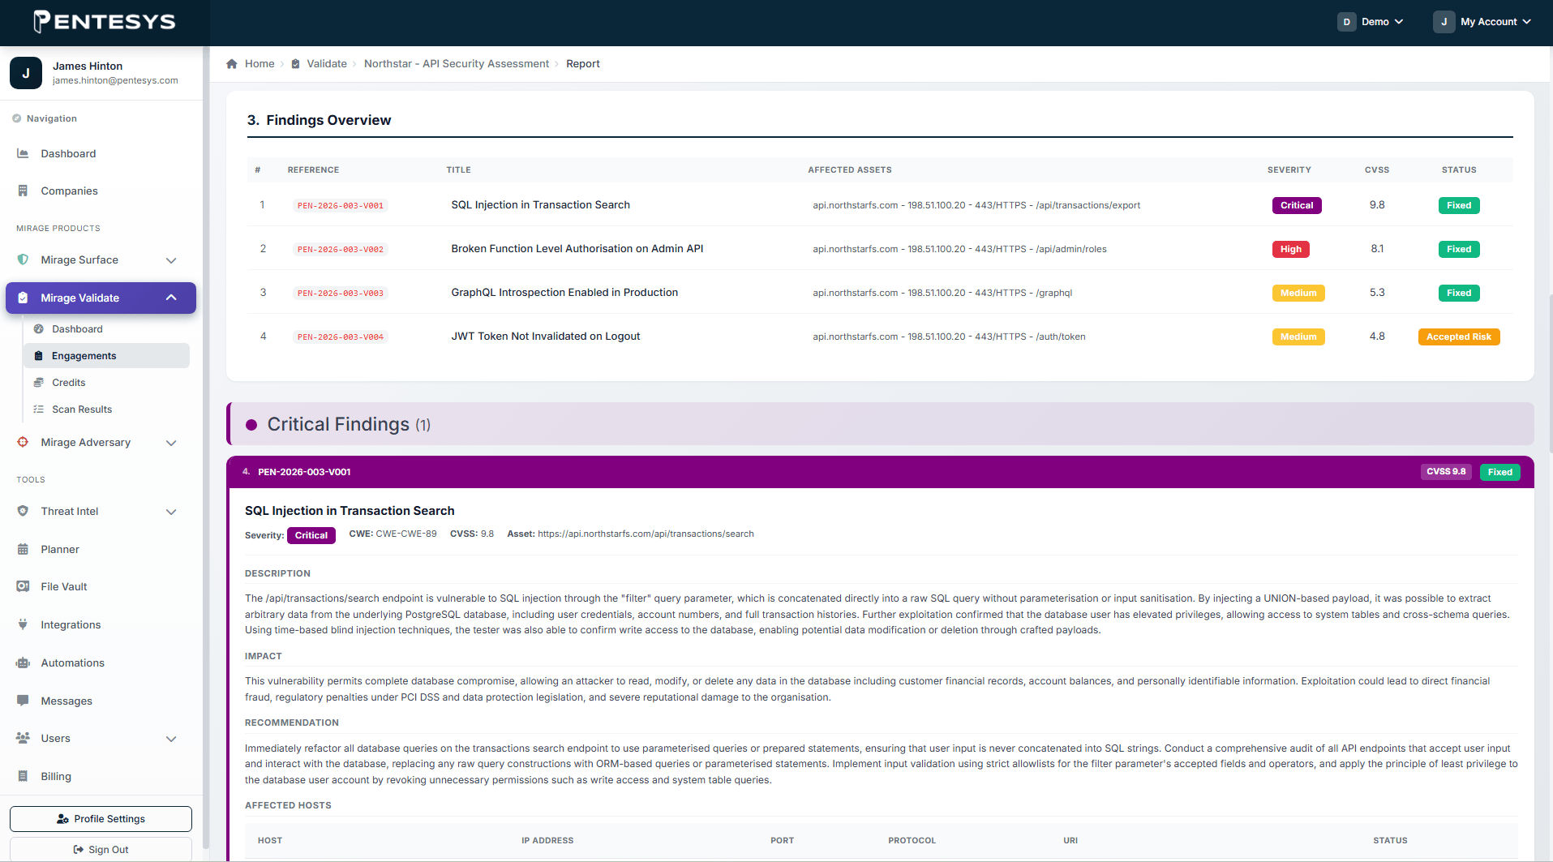Image resolution: width=1553 pixels, height=862 pixels.
Task: Click the D avatar beside Demo
Action: tap(1346, 22)
